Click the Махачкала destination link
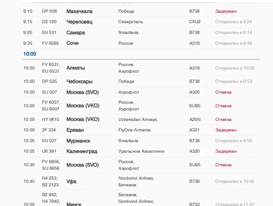 pos(79,11)
